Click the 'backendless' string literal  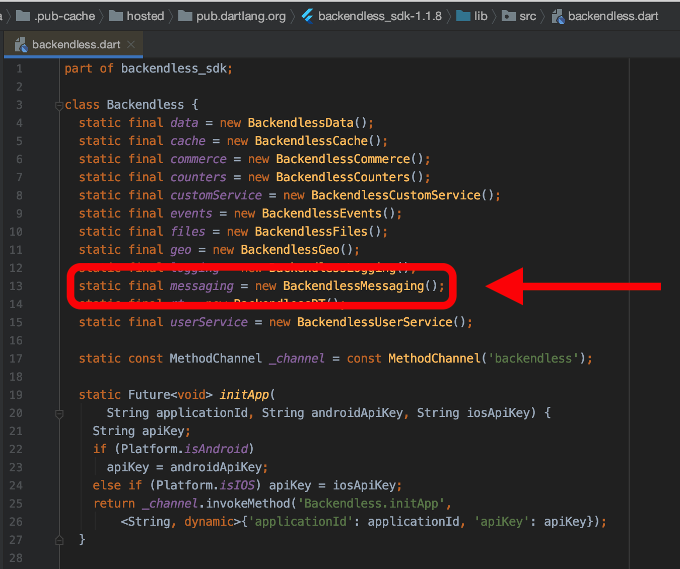[x=533, y=359]
